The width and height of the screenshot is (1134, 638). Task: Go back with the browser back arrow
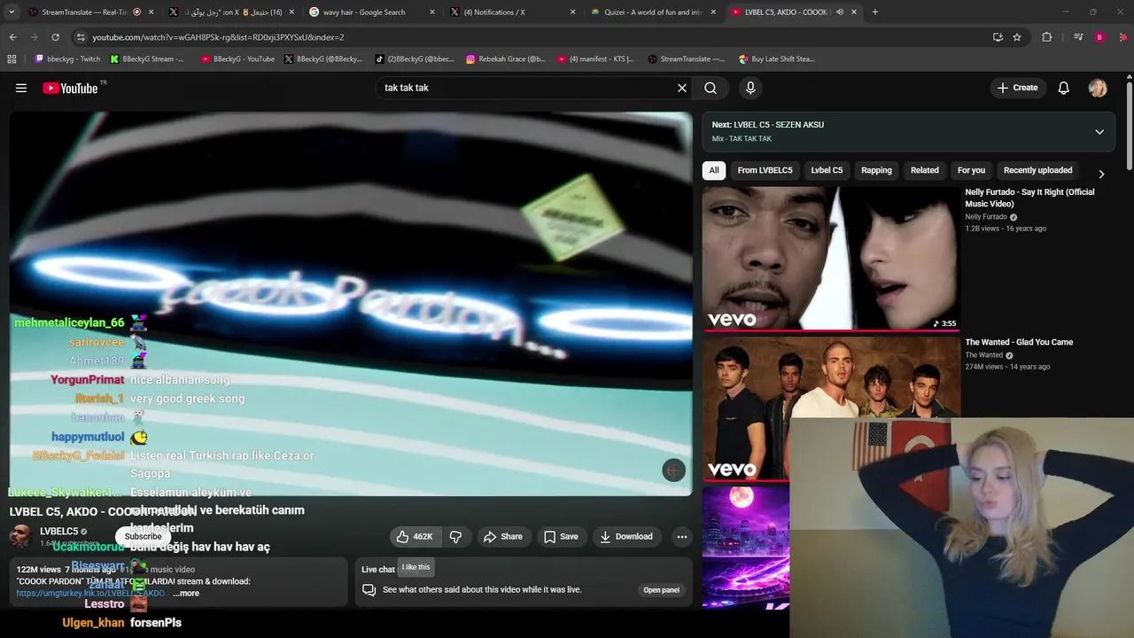12,37
